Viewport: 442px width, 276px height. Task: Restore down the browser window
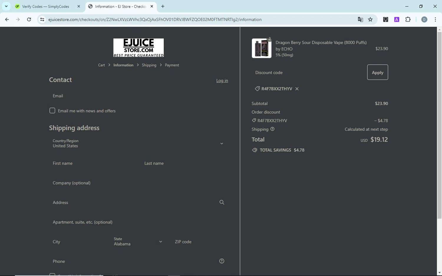coord(421,6)
